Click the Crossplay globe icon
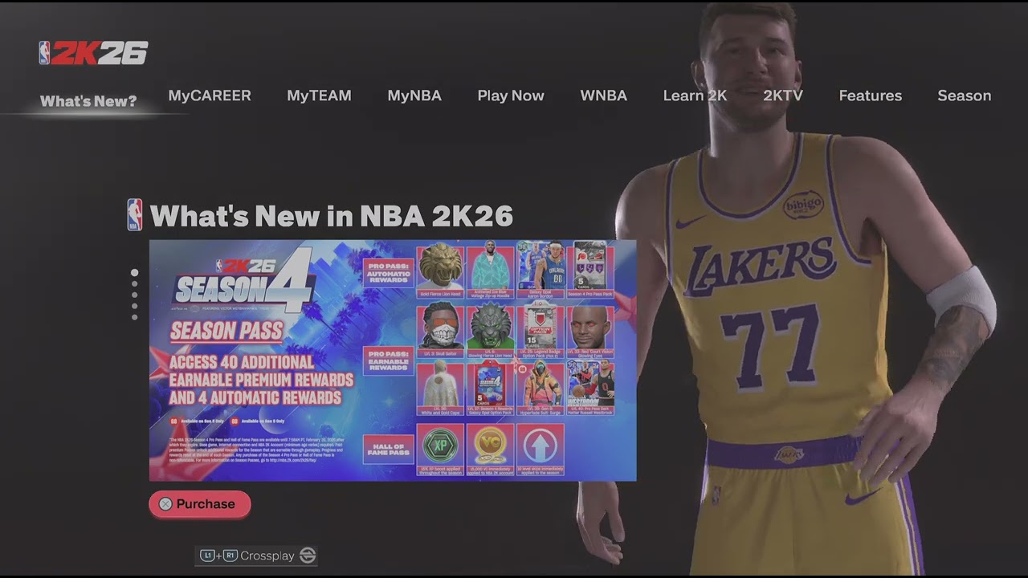Image resolution: width=1028 pixels, height=578 pixels. tap(308, 556)
